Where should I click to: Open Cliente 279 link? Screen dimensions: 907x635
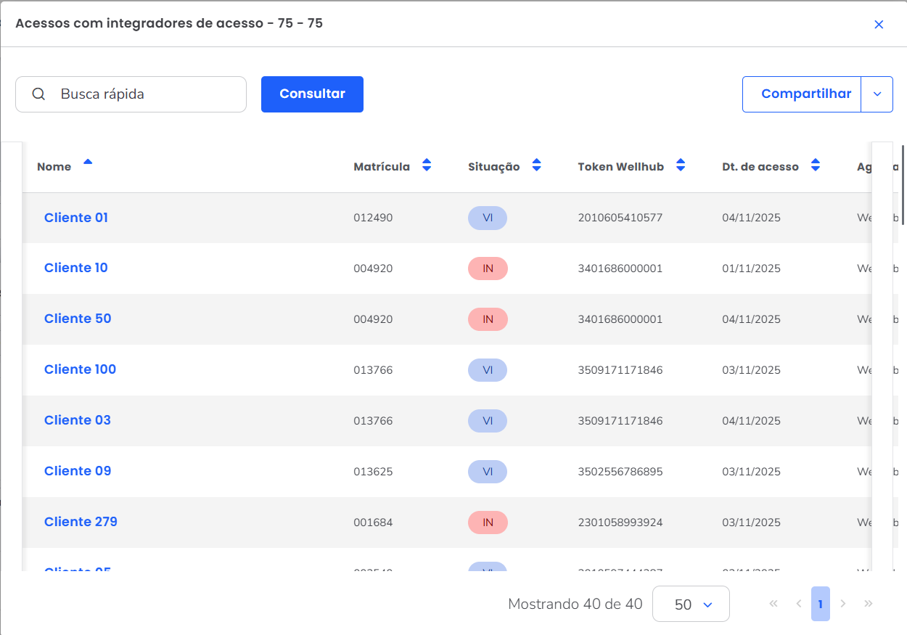point(81,522)
